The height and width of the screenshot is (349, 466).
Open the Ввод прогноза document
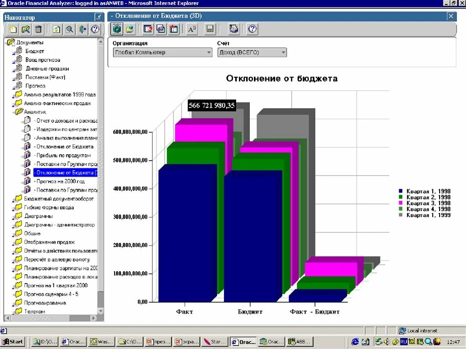click(43, 60)
